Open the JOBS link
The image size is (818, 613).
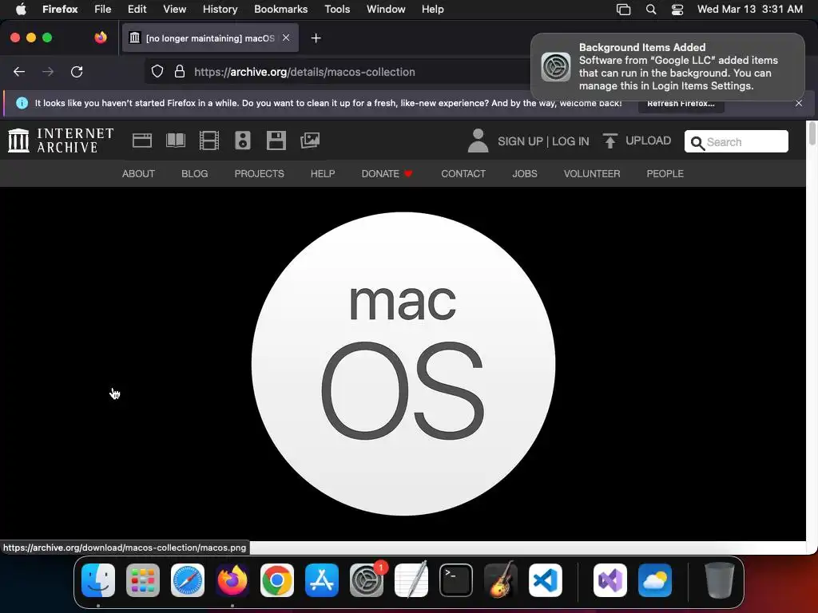[524, 173]
